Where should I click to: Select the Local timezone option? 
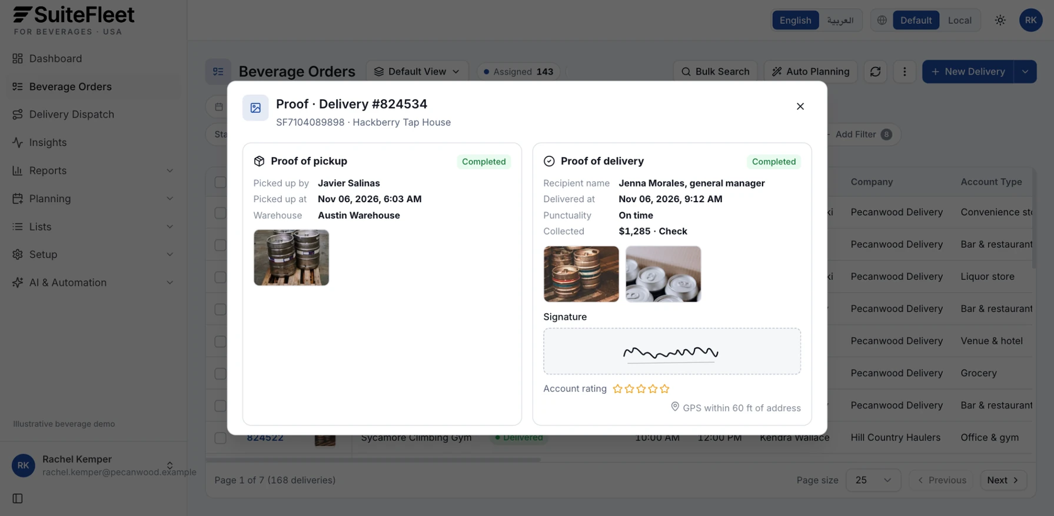(x=959, y=20)
